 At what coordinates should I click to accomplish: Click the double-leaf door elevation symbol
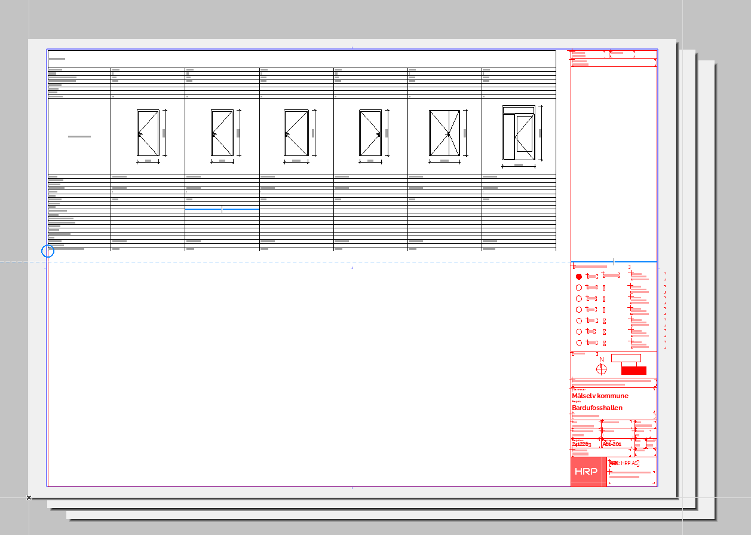coord(445,133)
